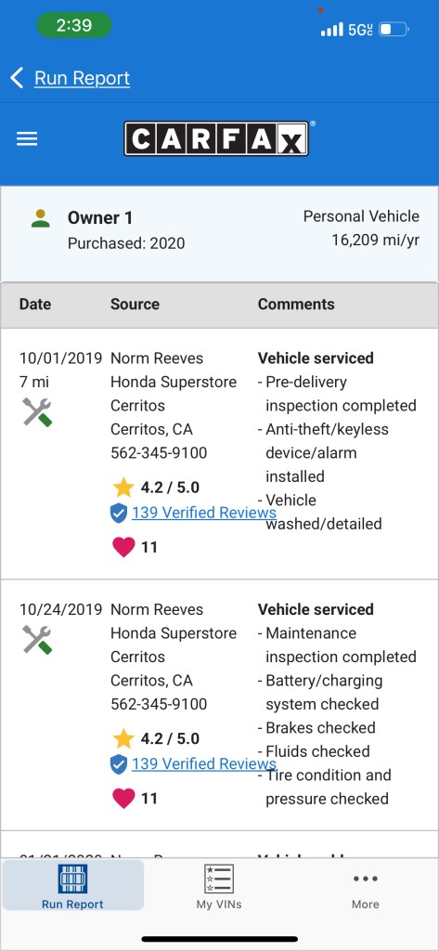Open the Run Report link at top
Screen dimensions: 439x951
82,78
